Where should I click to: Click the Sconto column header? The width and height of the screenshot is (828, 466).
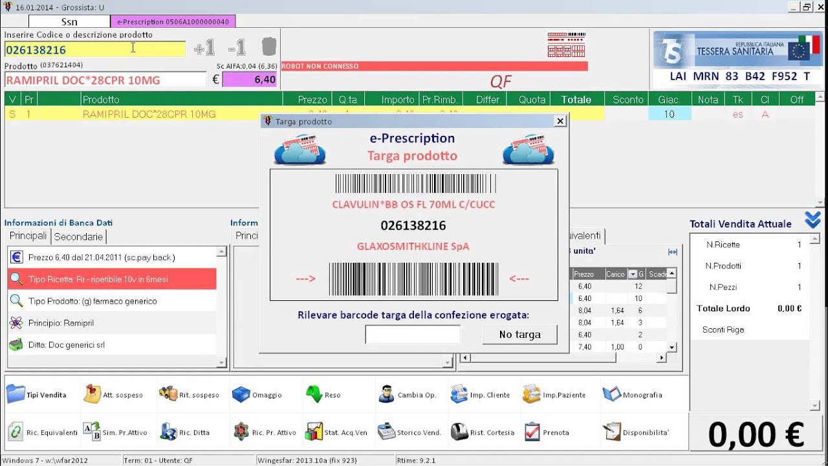click(628, 100)
